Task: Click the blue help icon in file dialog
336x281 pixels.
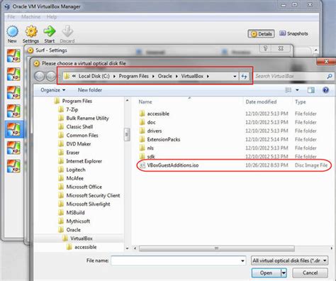Action: point(325,90)
